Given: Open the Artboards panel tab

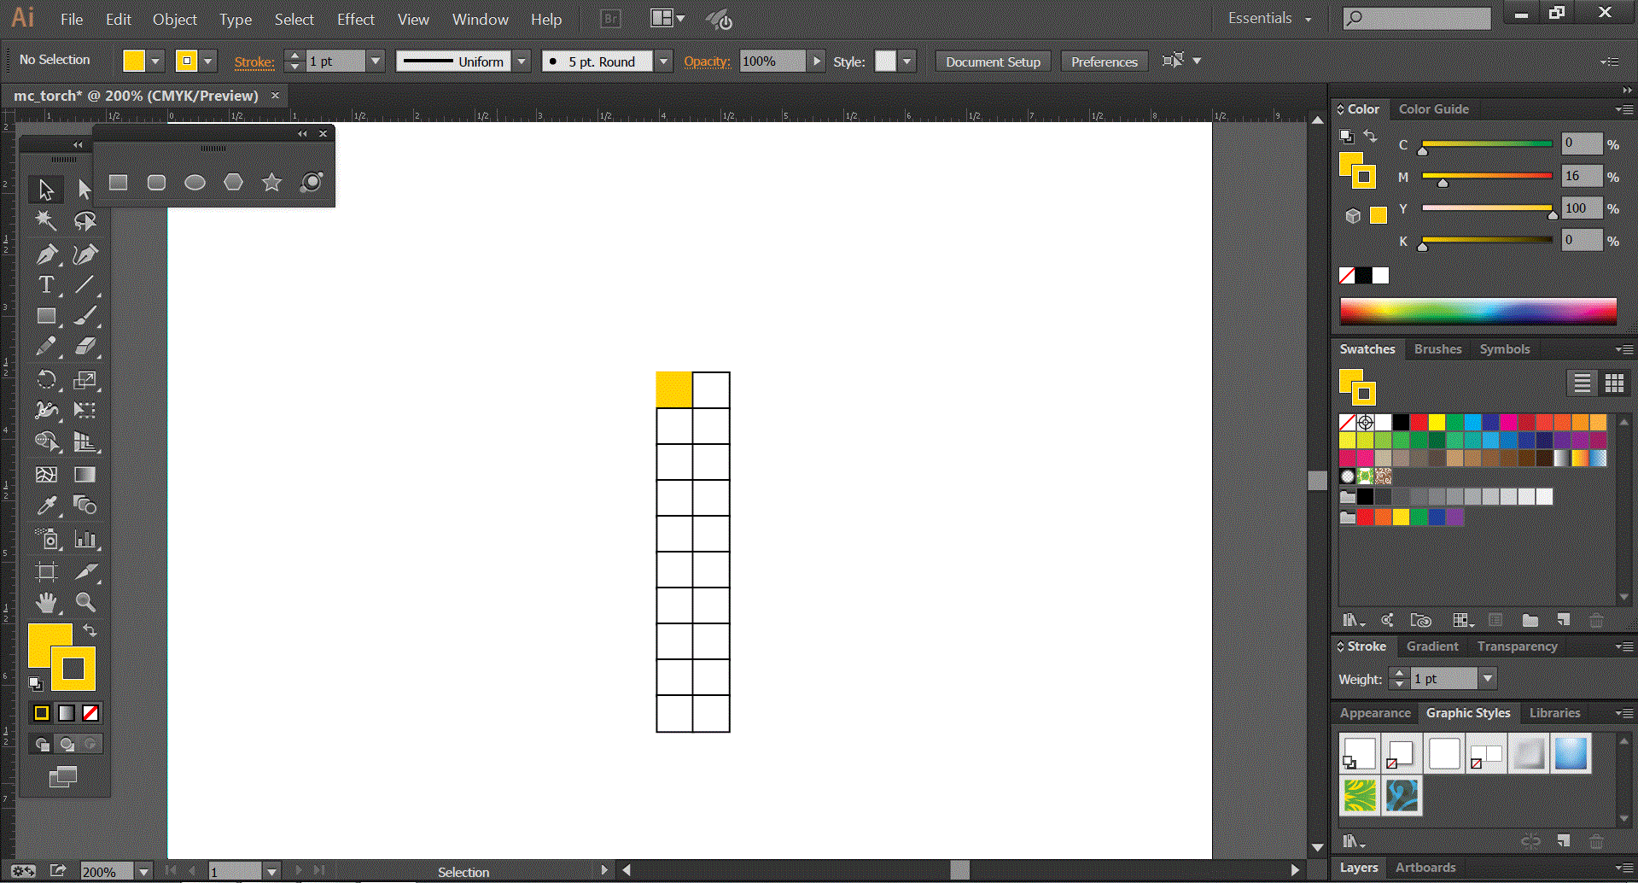Looking at the screenshot, I should (1425, 868).
